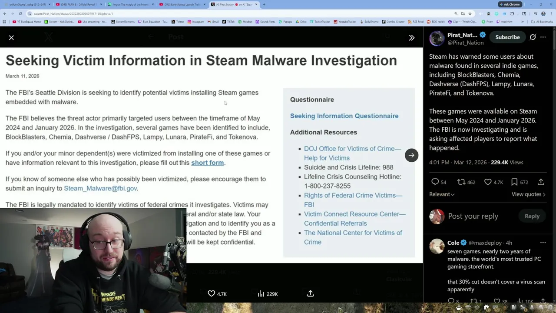Viewport: 556px width, 313px height.
Task: Switch to the webp image tab
Action: click(27, 4)
